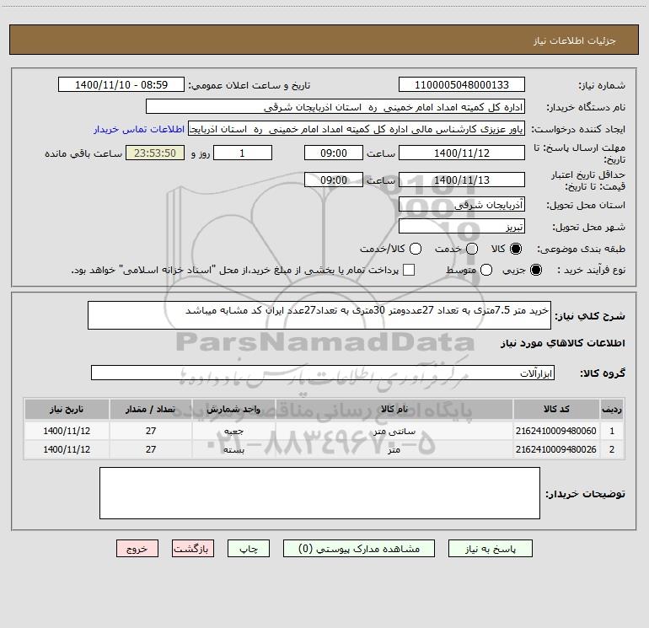
Task: Click the چاپ print button
Action: pyautogui.click(x=249, y=549)
